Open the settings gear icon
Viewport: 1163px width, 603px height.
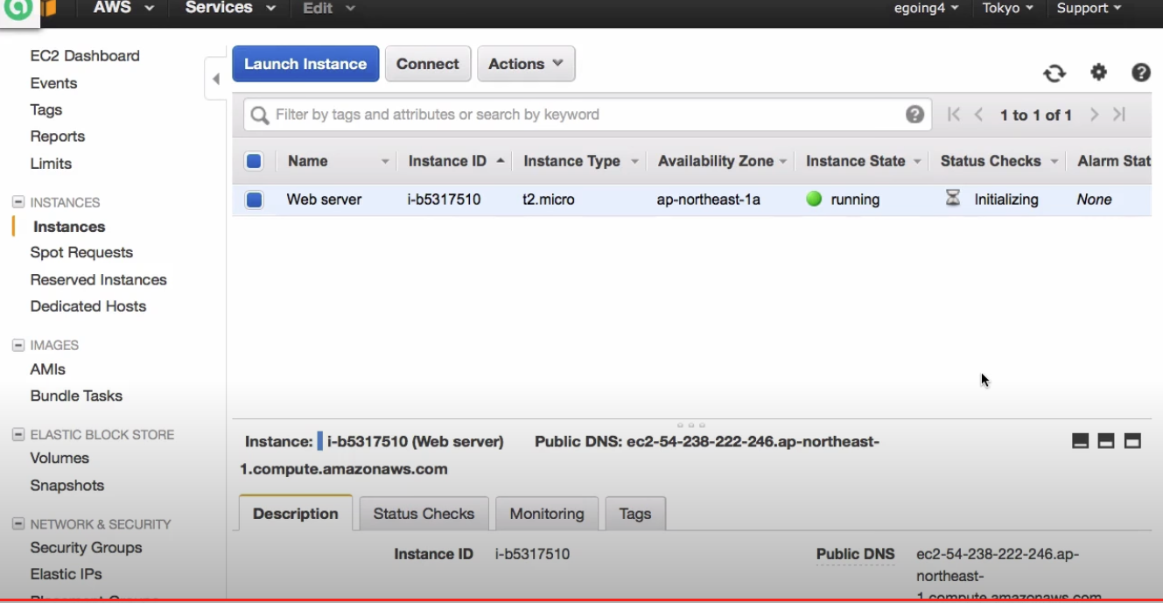point(1098,73)
